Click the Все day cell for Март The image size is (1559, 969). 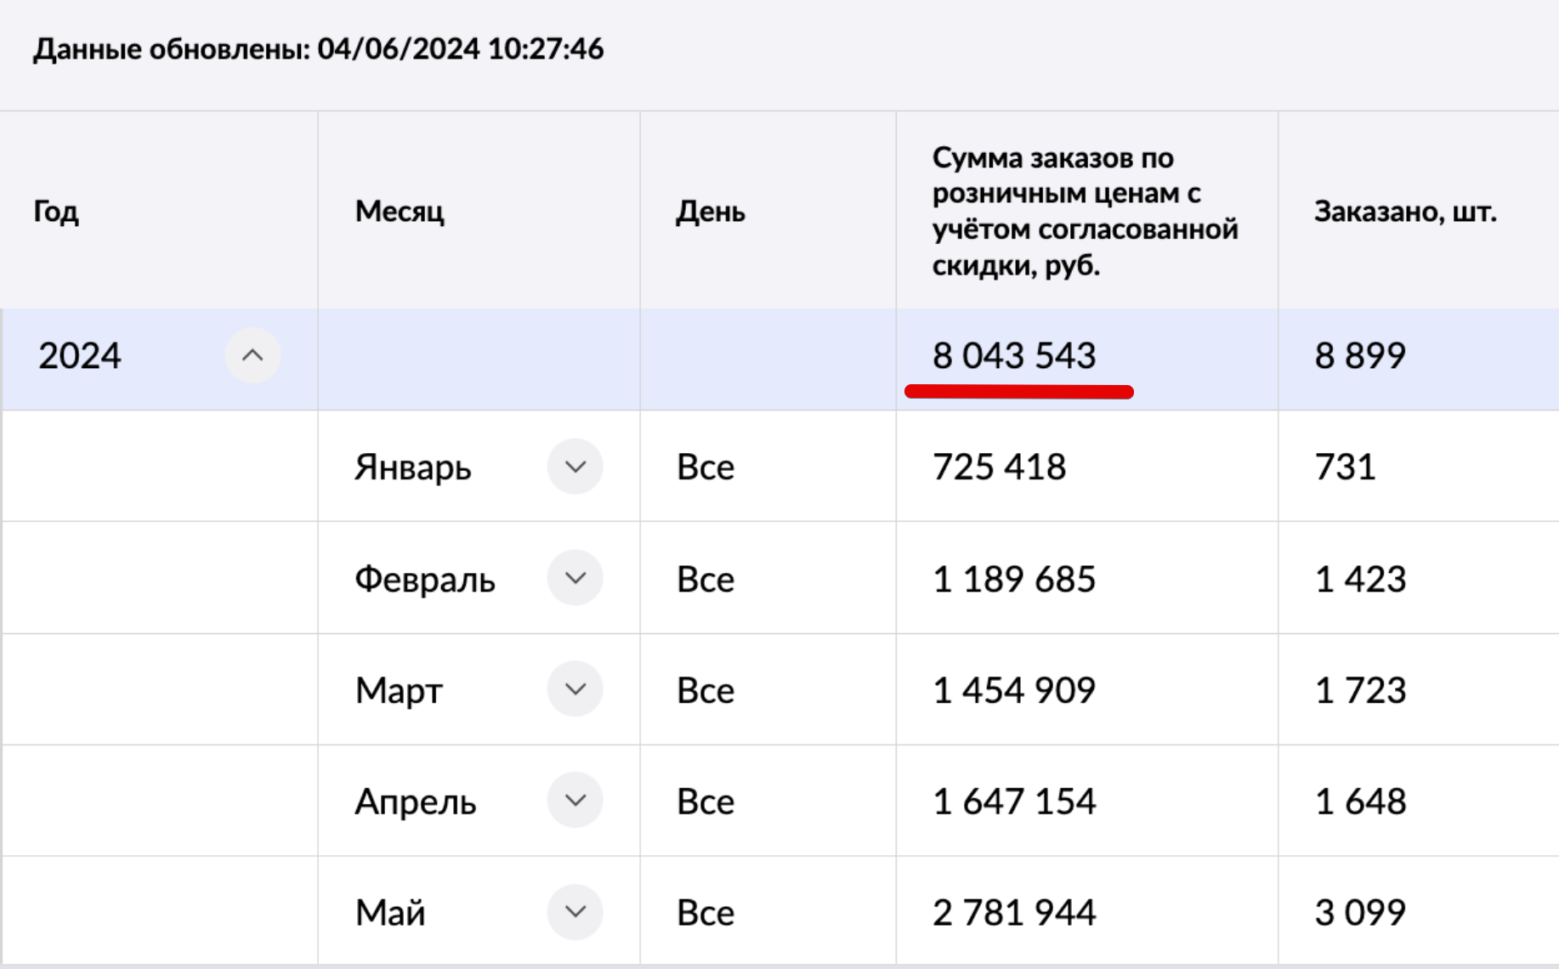[x=705, y=690]
